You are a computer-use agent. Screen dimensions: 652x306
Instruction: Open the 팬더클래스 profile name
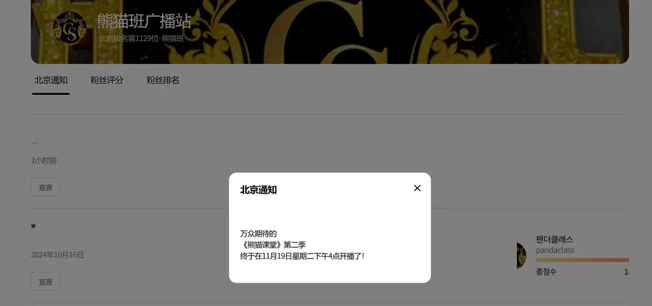[x=554, y=239]
